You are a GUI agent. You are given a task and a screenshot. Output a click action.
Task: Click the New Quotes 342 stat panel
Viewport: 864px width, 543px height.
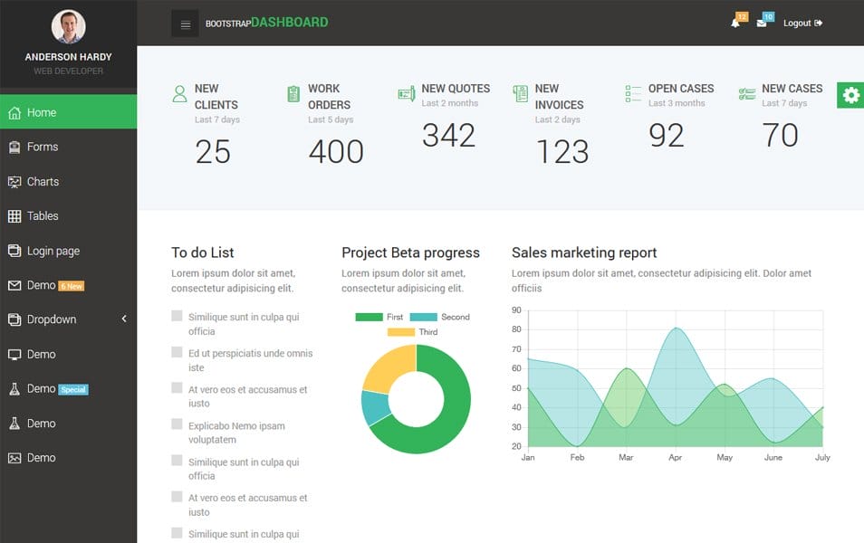coord(449,118)
